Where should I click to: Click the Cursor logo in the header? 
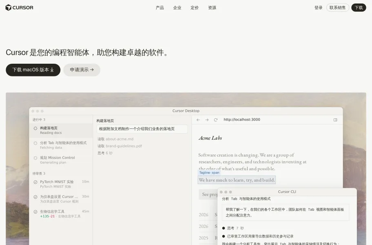[19, 8]
